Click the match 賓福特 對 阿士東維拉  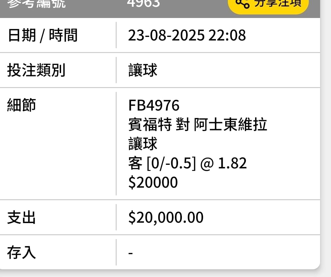click(x=198, y=124)
